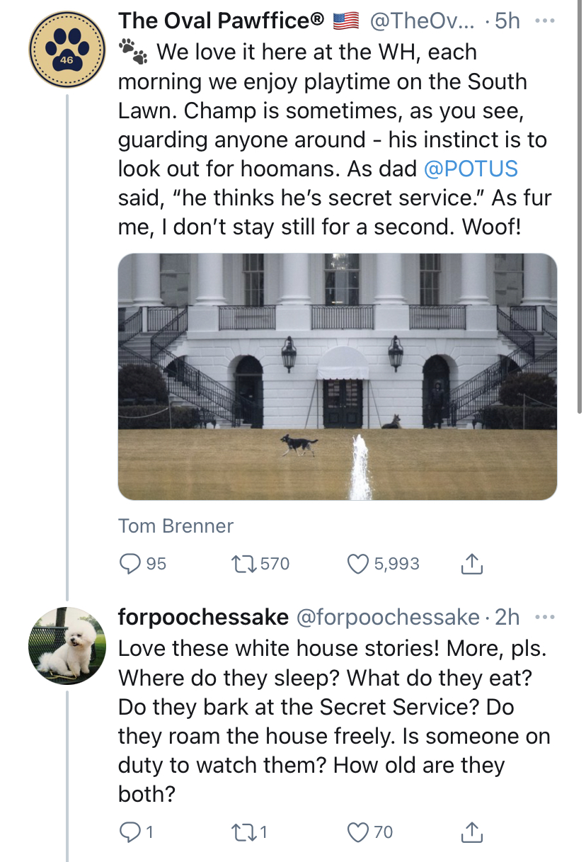This screenshot has width=586, height=862.
Task: Open the @POTUS mention link
Action: pos(471,169)
